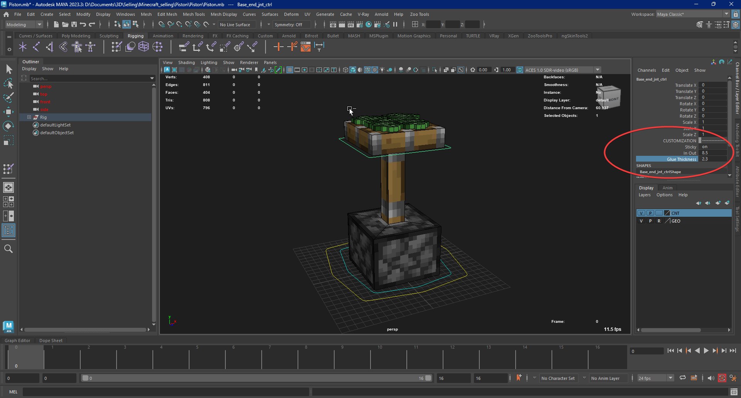741x398 pixels.
Task: Click the Render Current Frame clapper icon
Action: point(342,24)
